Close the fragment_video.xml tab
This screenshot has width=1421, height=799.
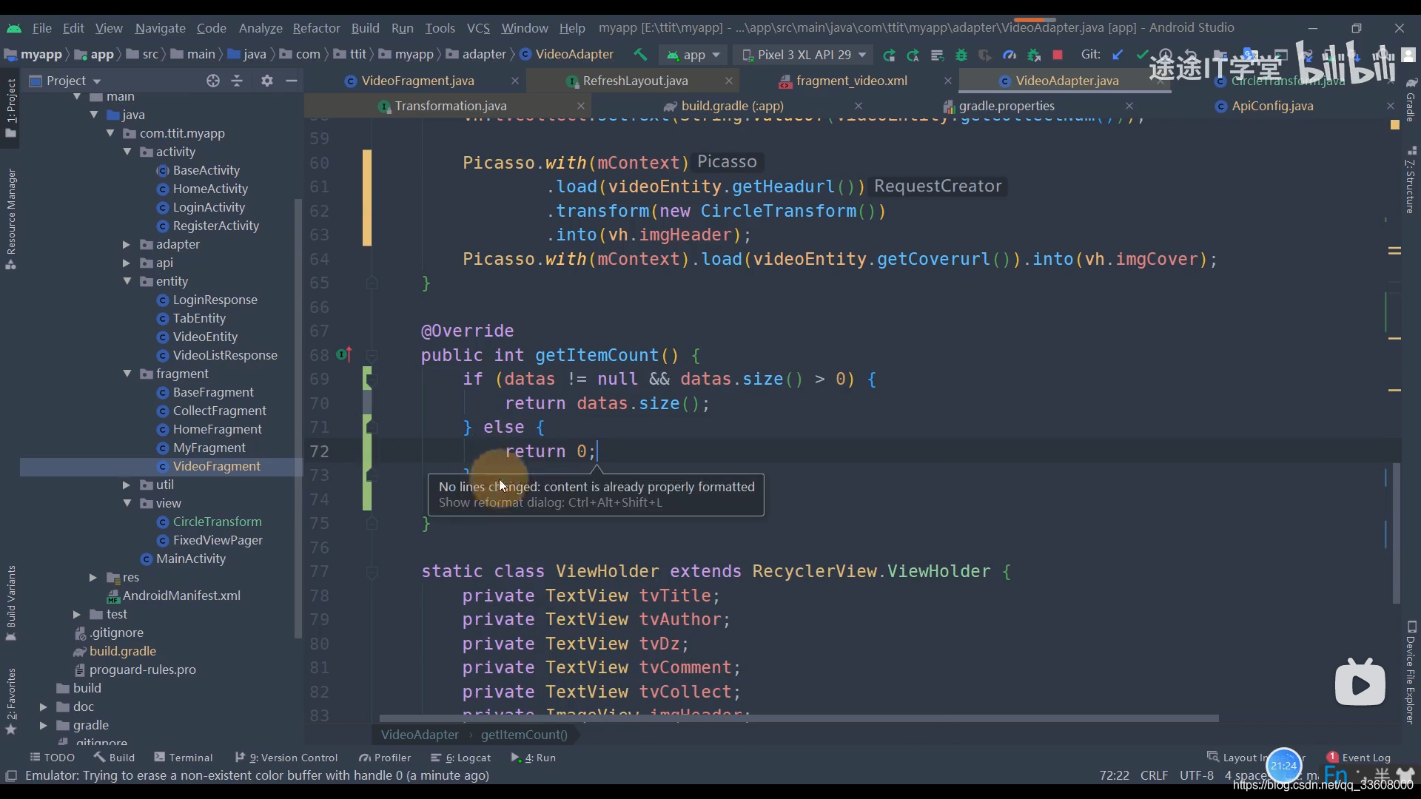point(948,81)
